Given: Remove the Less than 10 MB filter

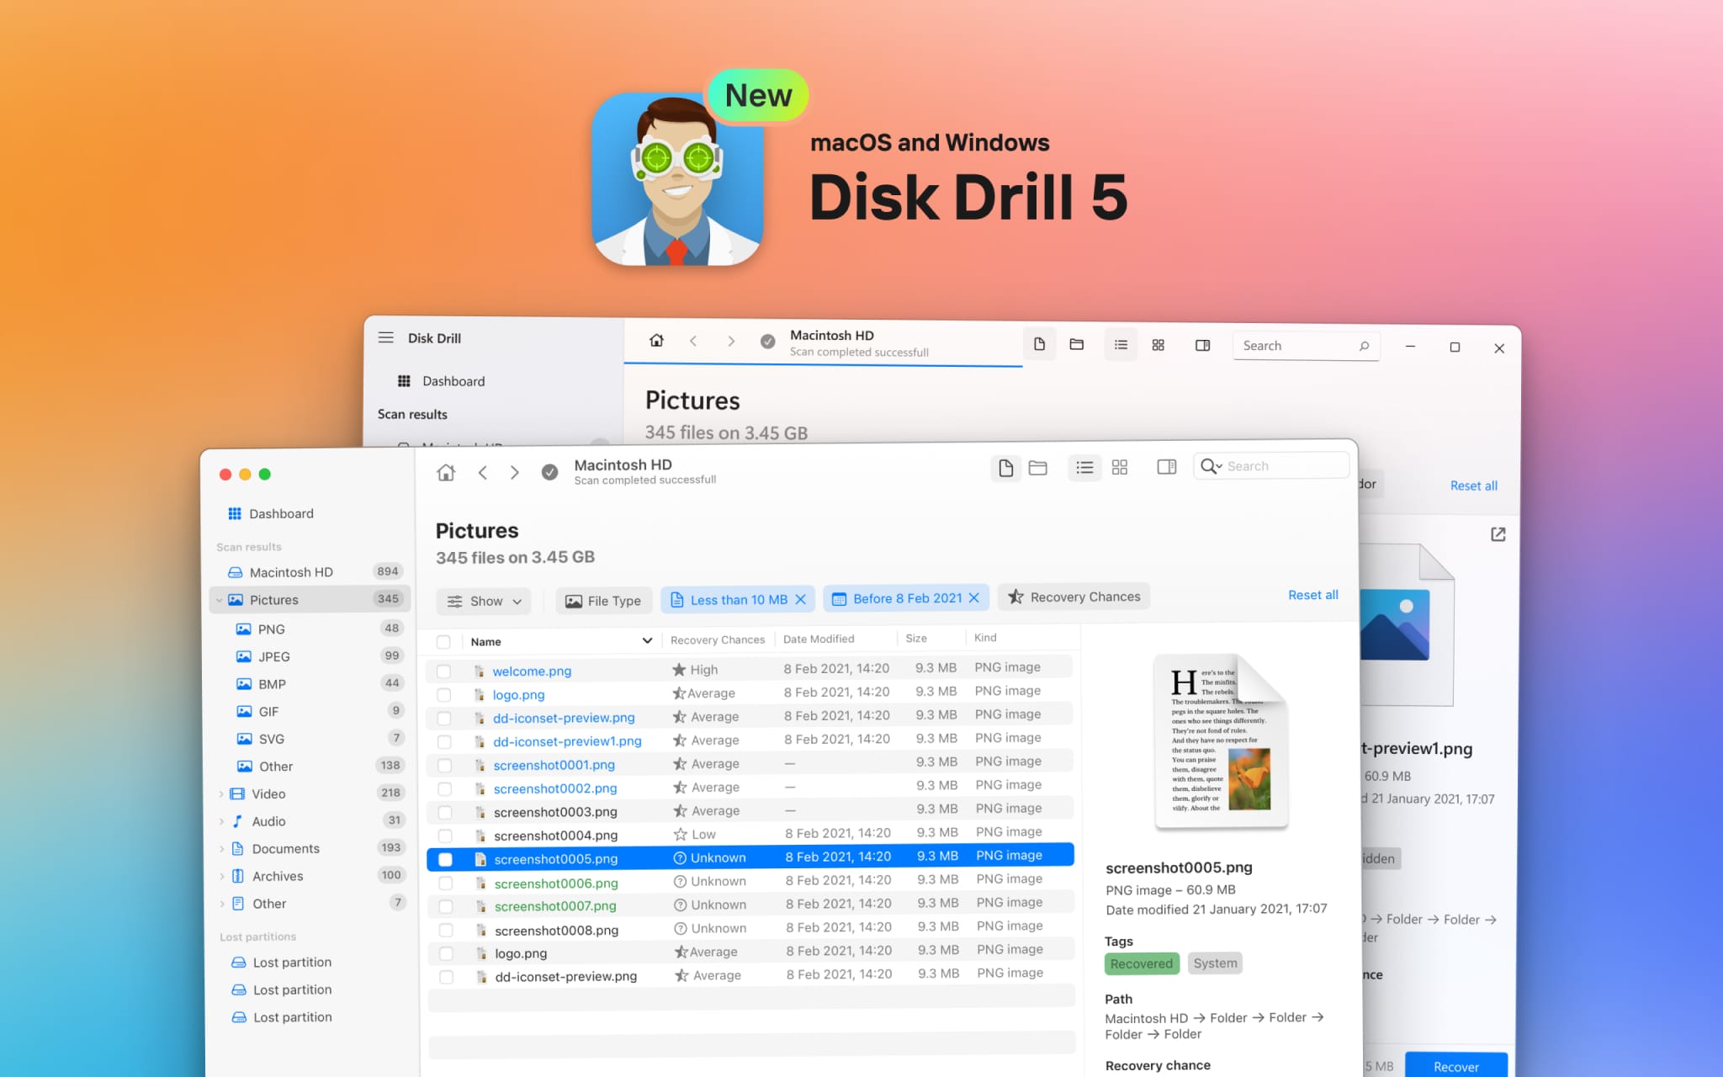Looking at the screenshot, I should (800, 599).
